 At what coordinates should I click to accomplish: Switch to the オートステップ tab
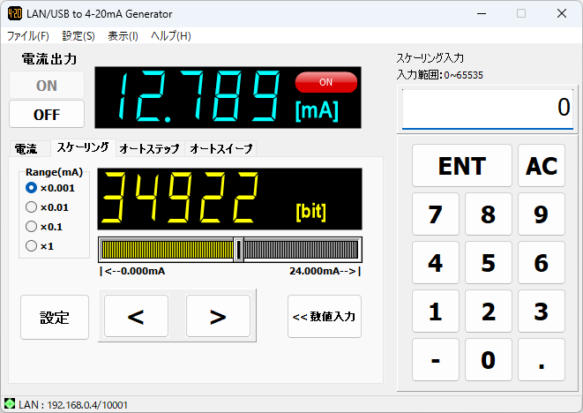(149, 148)
